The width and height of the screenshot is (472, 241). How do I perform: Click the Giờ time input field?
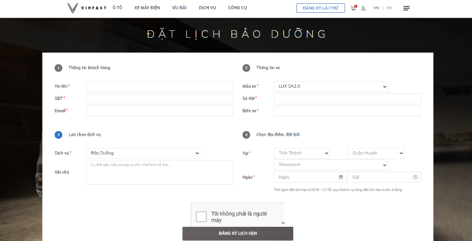click(x=384, y=177)
